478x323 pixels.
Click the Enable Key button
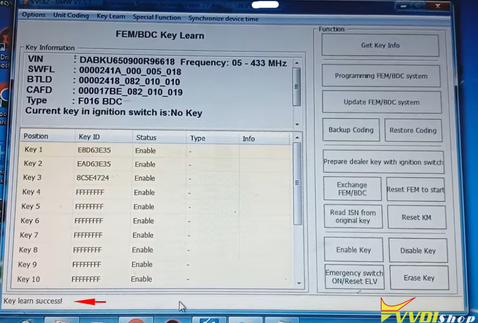pyautogui.click(x=354, y=250)
